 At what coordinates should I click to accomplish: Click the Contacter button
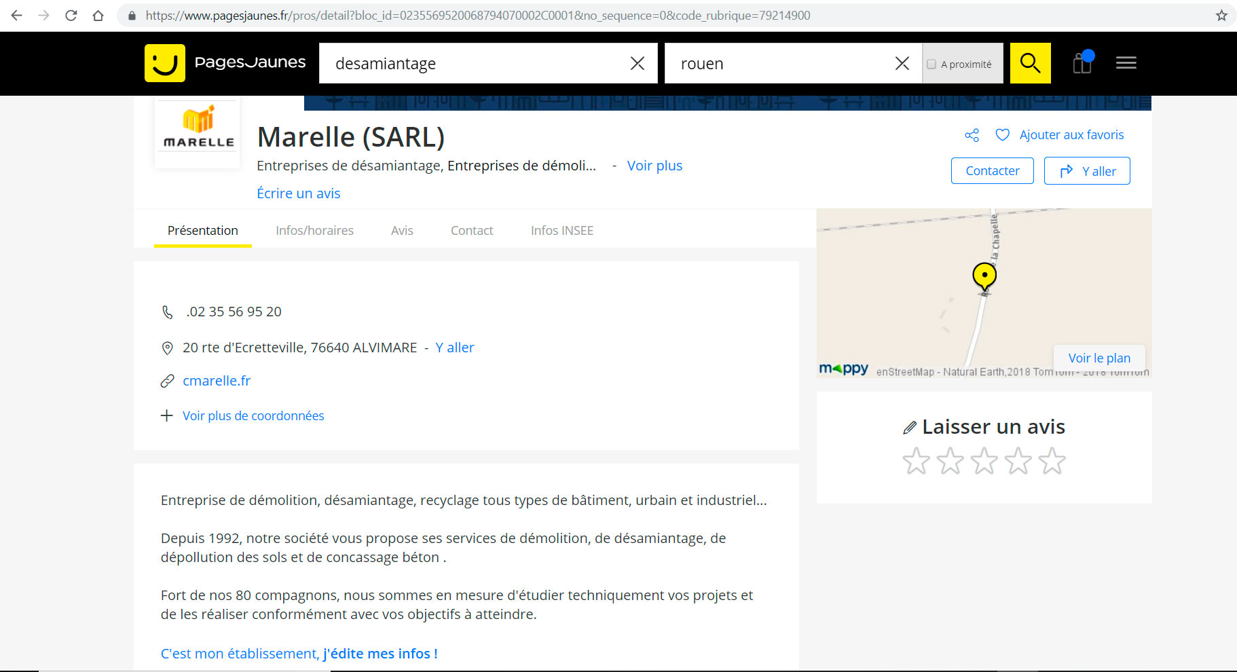point(992,171)
